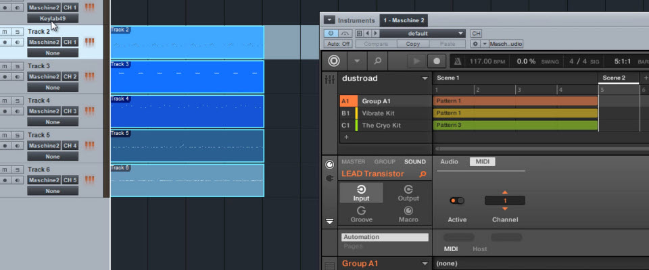Viewport: 649px width, 270px height.
Task: Click the Maschine record button
Action: (436, 61)
